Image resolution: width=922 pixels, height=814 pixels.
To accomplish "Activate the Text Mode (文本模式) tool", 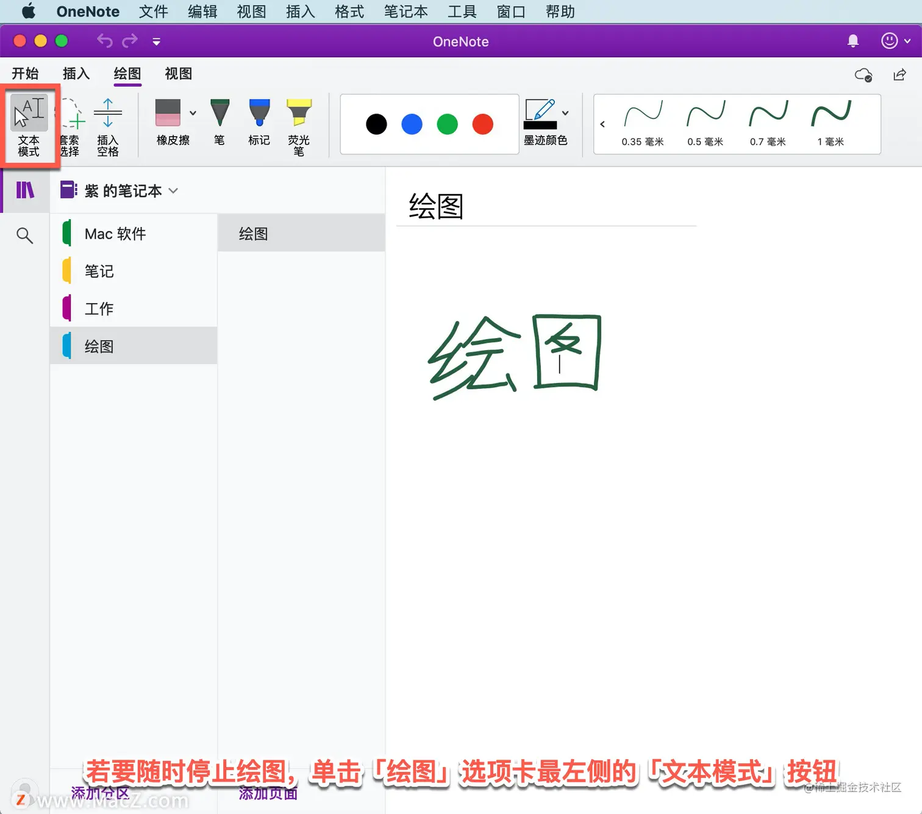I will tap(29, 126).
